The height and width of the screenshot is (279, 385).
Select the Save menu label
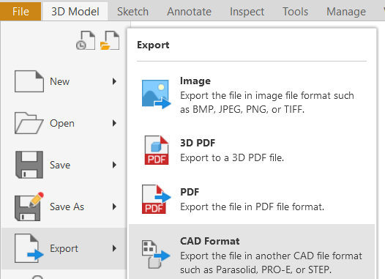tap(60, 165)
